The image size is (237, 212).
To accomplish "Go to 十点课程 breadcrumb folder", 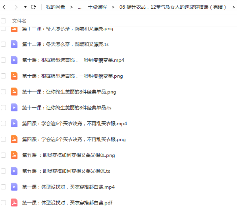I will click(97, 7).
